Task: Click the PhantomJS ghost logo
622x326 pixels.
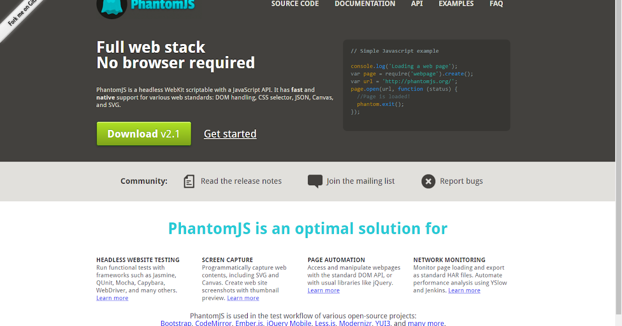Action: pyautogui.click(x=111, y=6)
